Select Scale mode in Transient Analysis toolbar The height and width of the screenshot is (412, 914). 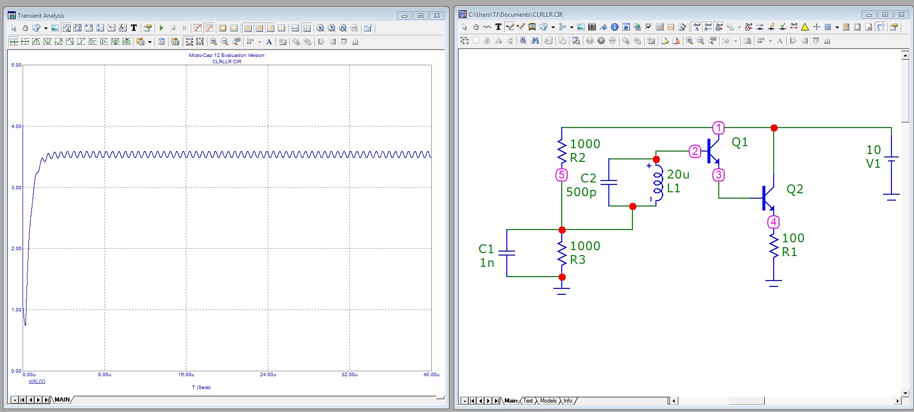point(67,28)
